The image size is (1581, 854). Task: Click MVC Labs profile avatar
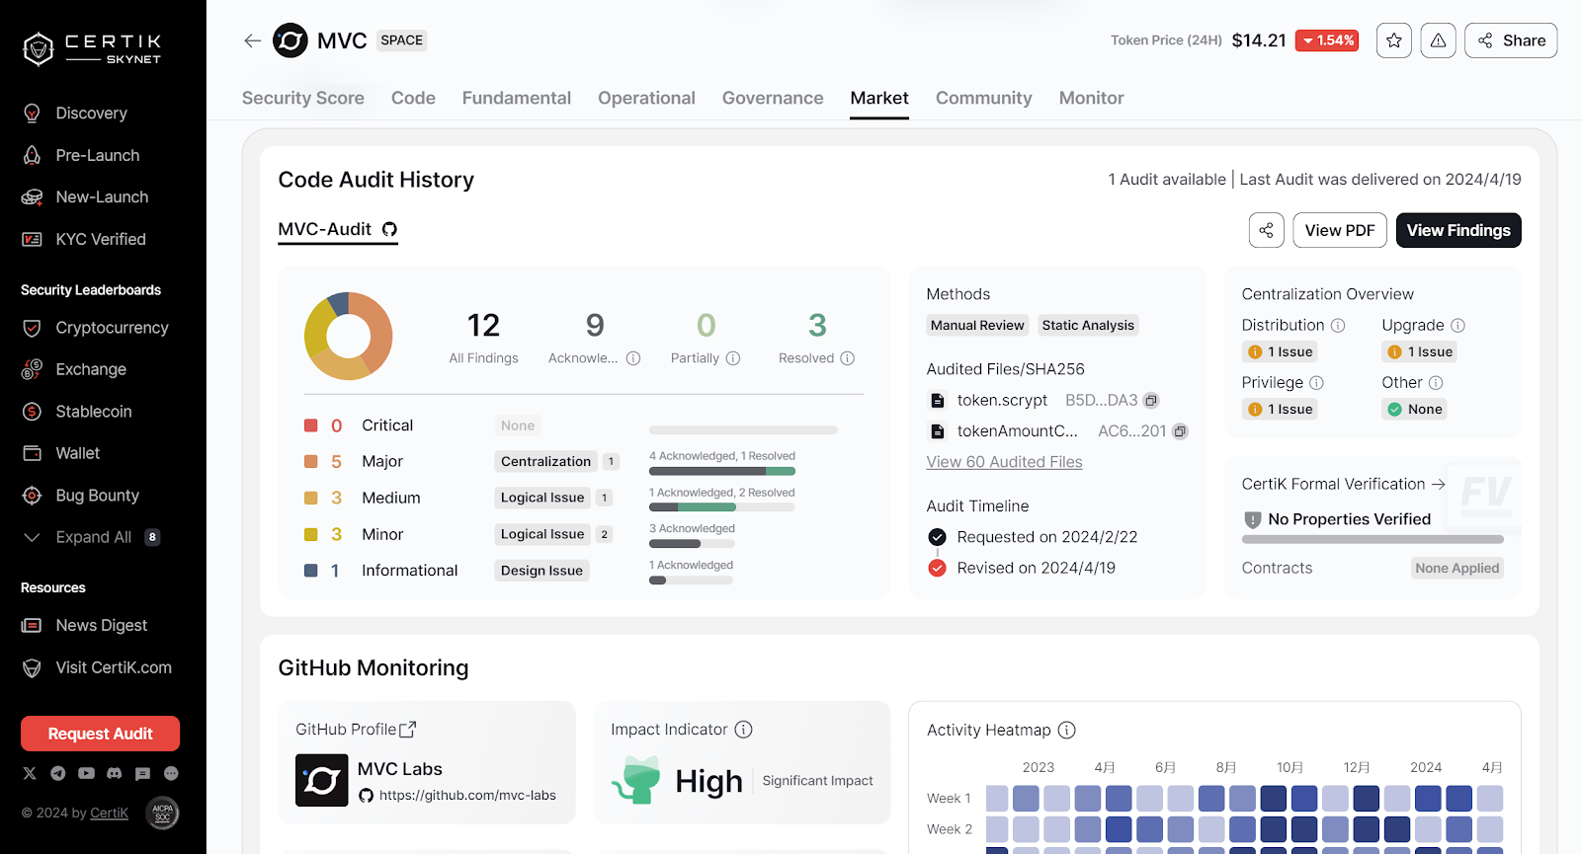tap(322, 781)
